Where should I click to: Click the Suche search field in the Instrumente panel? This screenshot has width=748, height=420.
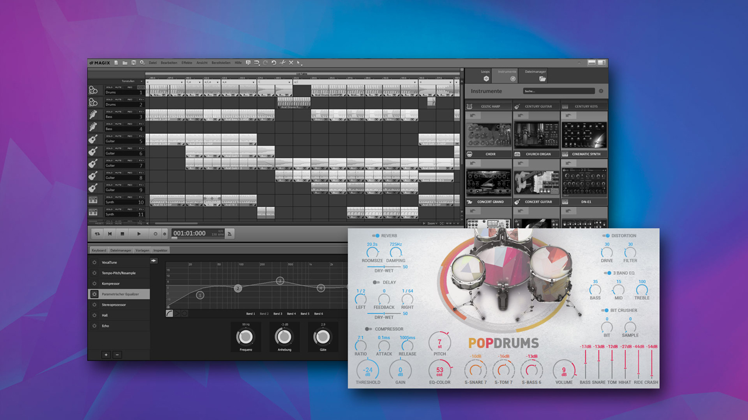pos(558,91)
